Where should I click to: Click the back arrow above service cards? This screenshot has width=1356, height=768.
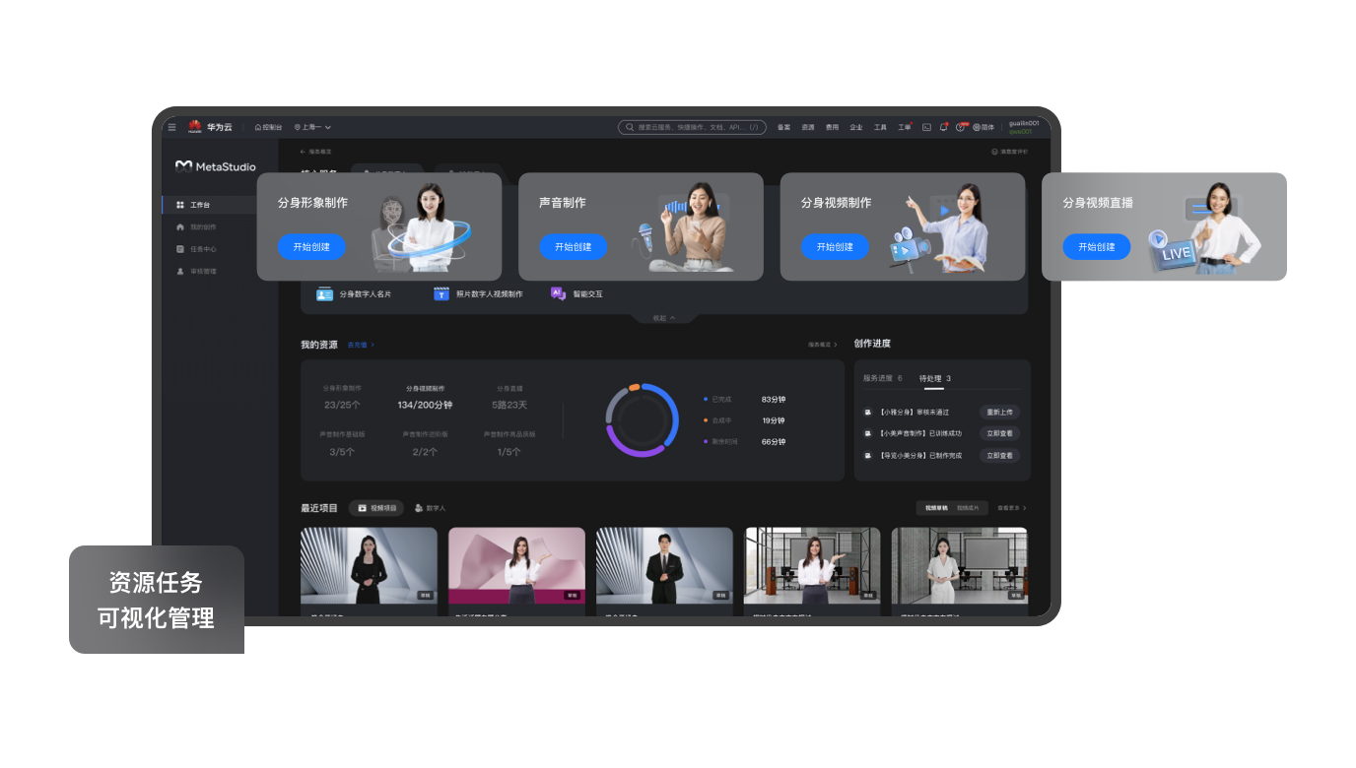(304, 152)
